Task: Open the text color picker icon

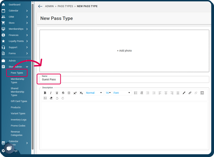Action: [184, 93]
